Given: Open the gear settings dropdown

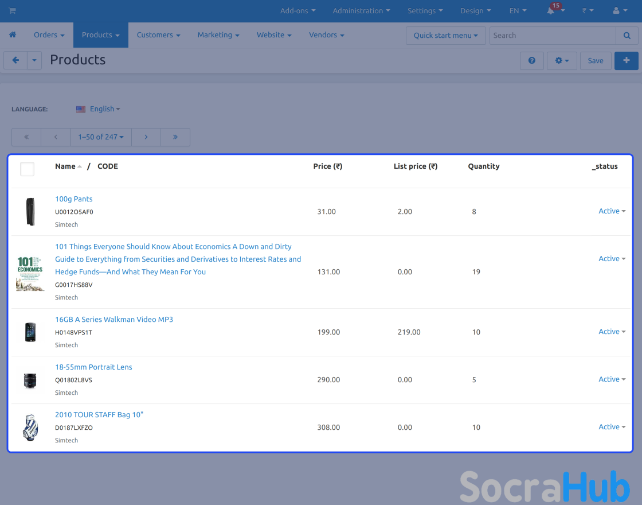Looking at the screenshot, I should 561,60.
